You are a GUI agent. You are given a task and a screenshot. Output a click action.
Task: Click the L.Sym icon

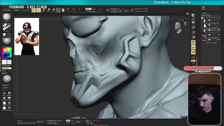(x=193, y=57)
